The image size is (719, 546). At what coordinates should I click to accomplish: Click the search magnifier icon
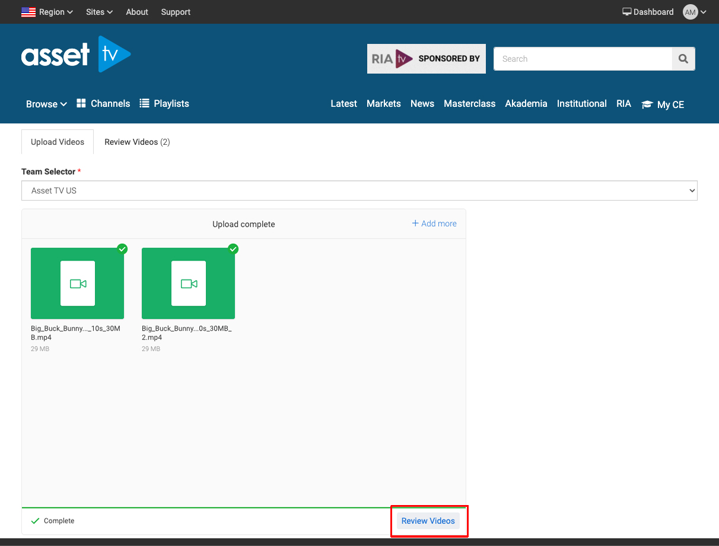tap(683, 59)
